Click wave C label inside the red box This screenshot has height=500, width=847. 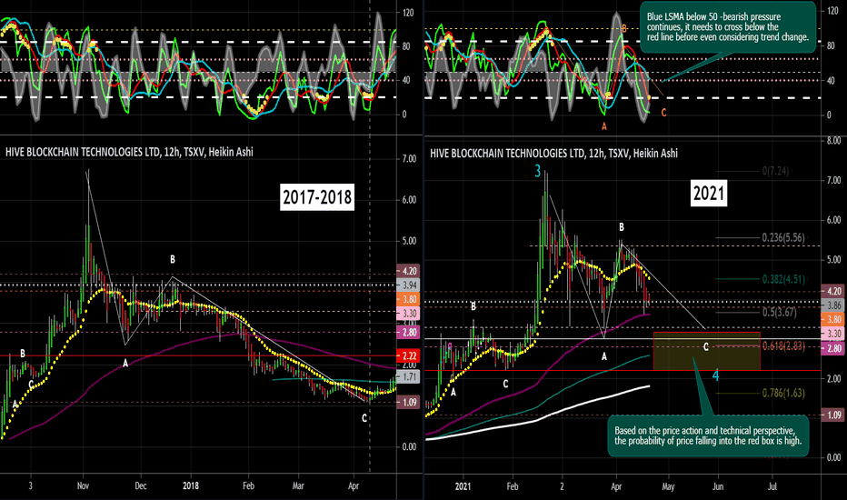pyautogui.click(x=705, y=346)
